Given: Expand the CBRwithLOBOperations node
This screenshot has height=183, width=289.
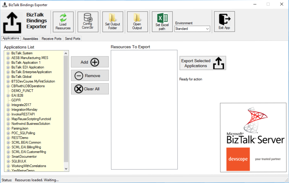Looking at the screenshot, I should click(x=8, y=86).
